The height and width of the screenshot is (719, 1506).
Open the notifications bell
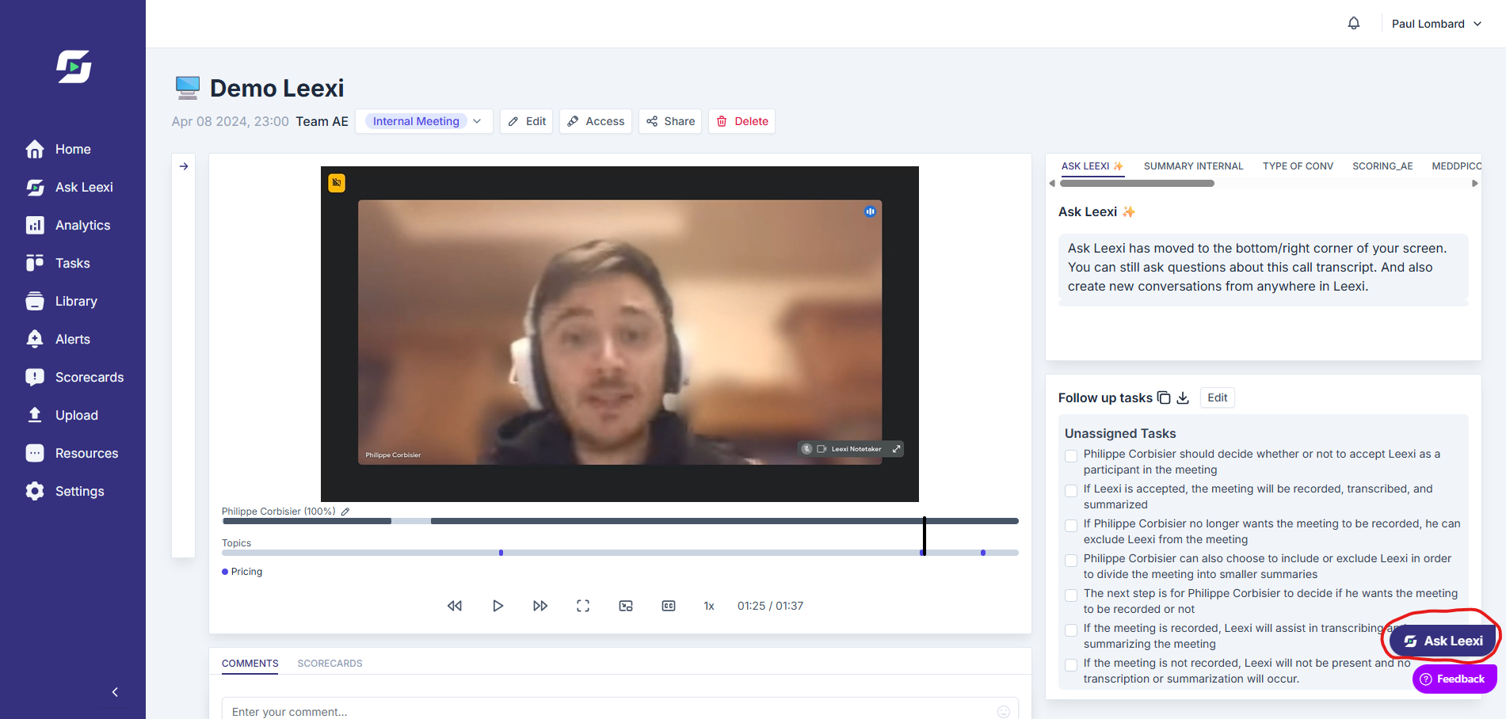1354,24
